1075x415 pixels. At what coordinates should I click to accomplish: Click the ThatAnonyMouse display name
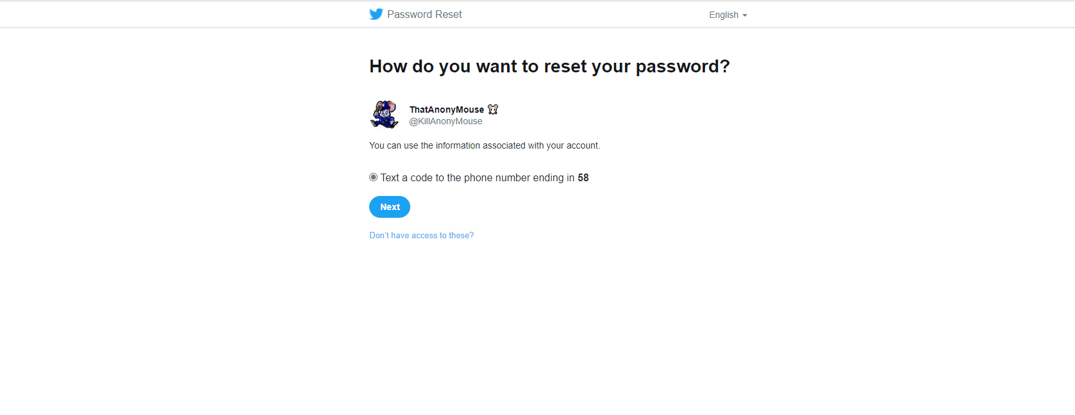coord(447,110)
